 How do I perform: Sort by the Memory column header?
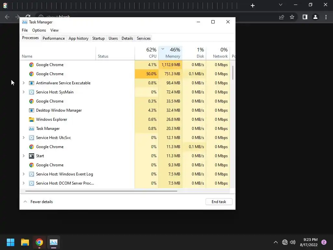click(170, 53)
